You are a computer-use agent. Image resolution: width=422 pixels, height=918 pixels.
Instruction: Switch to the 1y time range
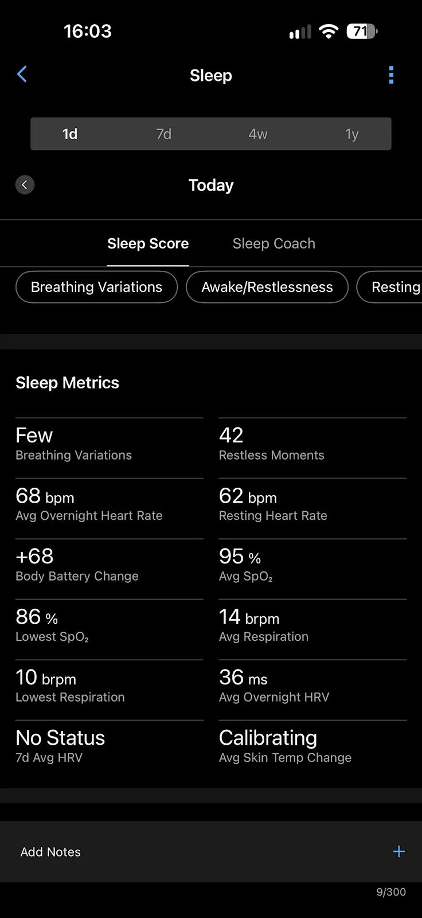pyautogui.click(x=351, y=134)
